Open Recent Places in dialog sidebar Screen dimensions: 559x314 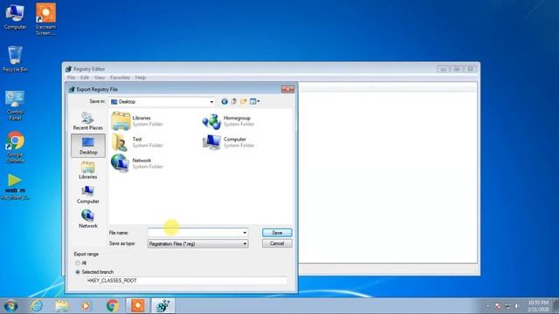pos(87,121)
